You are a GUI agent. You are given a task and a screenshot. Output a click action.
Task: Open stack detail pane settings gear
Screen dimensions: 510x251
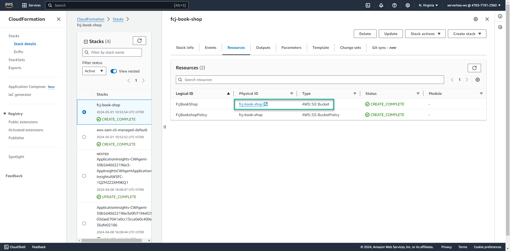(476, 19)
